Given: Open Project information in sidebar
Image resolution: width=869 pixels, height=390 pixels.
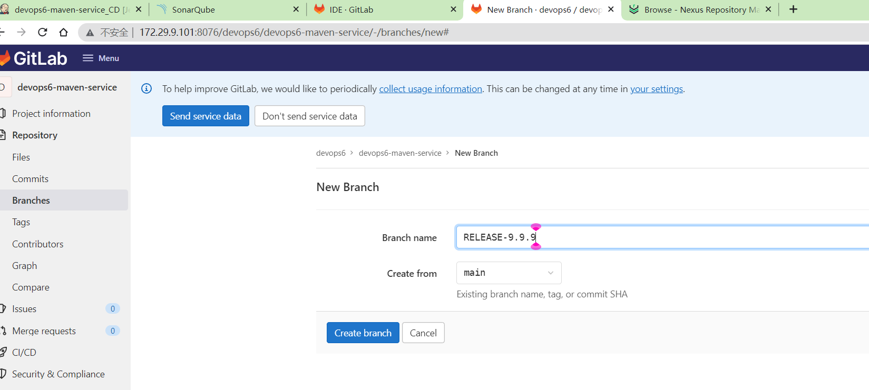Looking at the screenshot, I should tap(51, 114).
